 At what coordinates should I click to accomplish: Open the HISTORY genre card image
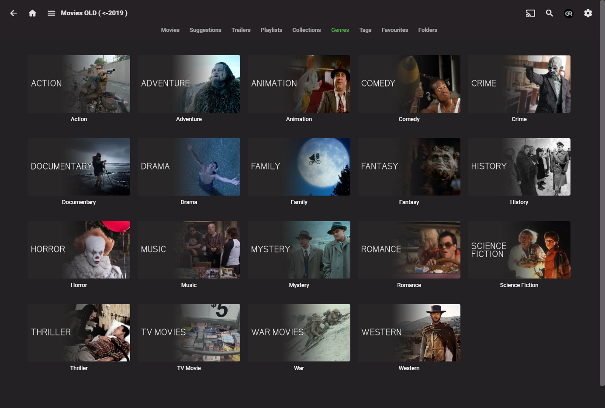coord(519,167)
